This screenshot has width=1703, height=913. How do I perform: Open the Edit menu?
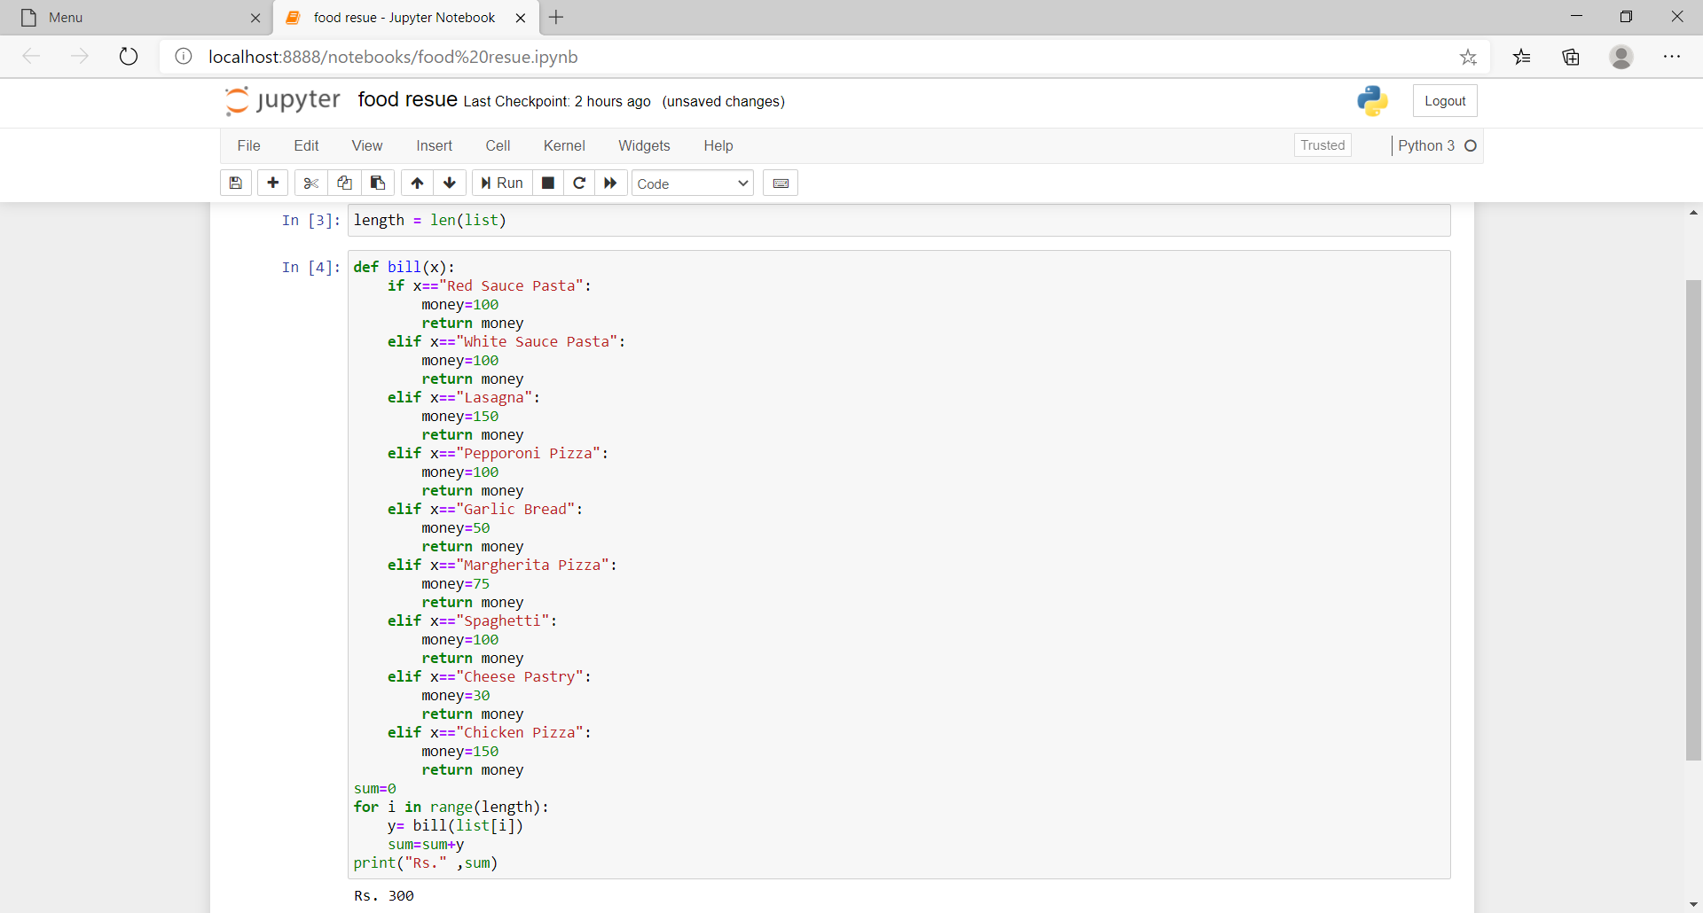(x=307, y=145)
